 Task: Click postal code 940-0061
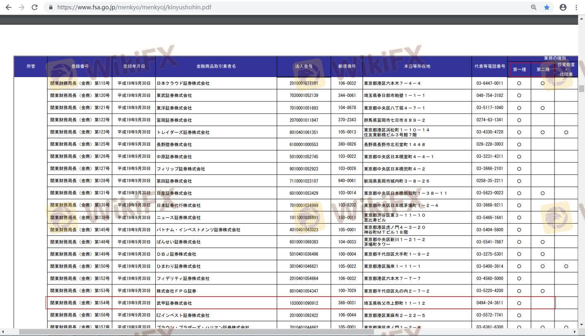tap(347, 181)
